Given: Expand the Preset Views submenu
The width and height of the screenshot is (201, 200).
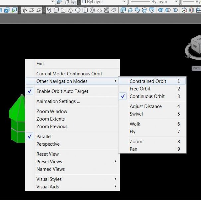Looking at the screenshot, I should coord(72,162).
